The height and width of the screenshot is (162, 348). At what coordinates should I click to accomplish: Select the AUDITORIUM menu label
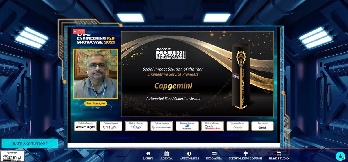(x=189, y=159)
